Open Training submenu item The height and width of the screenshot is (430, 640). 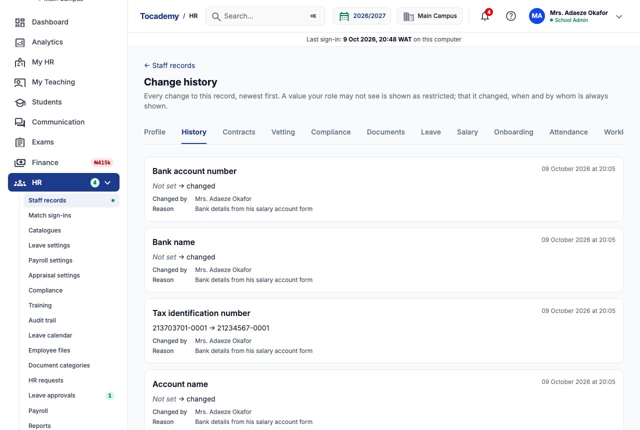pos(71,305)
